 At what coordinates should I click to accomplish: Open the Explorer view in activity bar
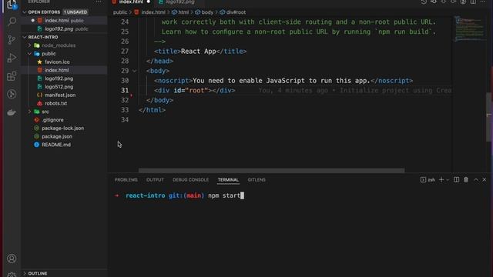click(x=12, y=5)
